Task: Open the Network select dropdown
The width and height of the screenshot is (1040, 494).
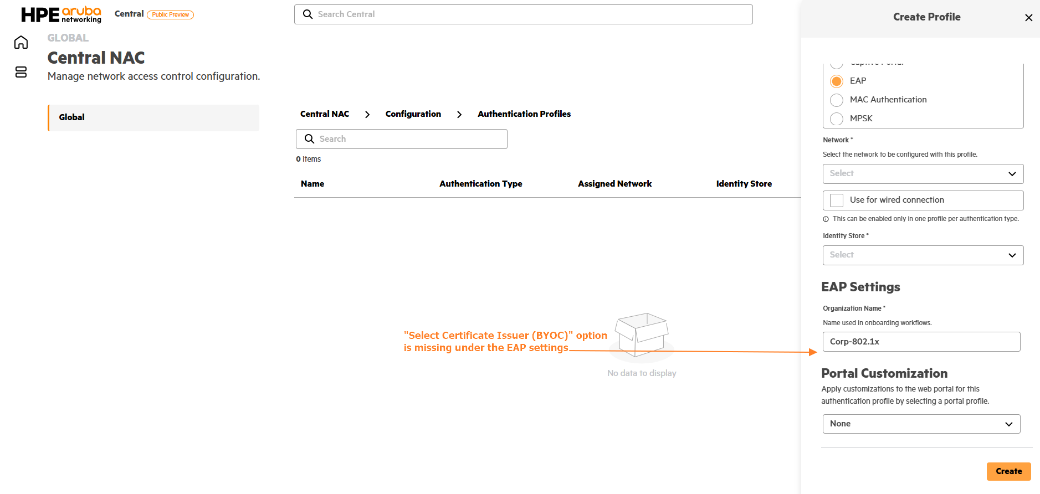Action: point(923,174)
